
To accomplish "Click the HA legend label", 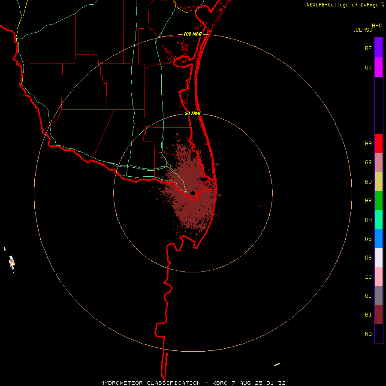I will [x=368, y=144].
